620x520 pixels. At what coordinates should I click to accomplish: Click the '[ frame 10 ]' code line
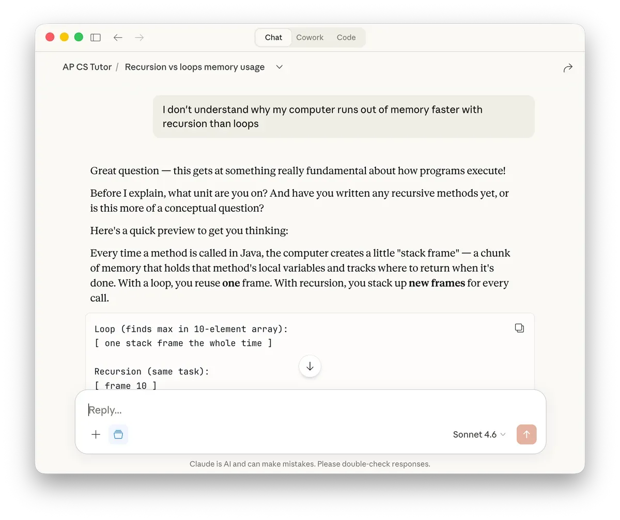point(126,386)
